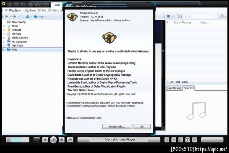The image size is (229, 153).
Task: Toggle mute icon on the player bar
Action: tap(8, 140)
